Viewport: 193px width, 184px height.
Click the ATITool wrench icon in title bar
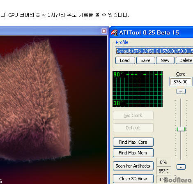coord(114,32)
